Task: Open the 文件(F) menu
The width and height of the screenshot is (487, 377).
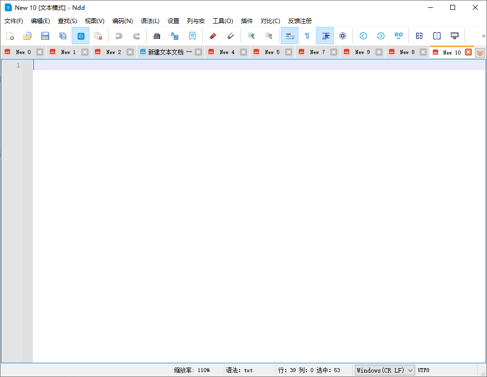Action: tap(14, 21)
